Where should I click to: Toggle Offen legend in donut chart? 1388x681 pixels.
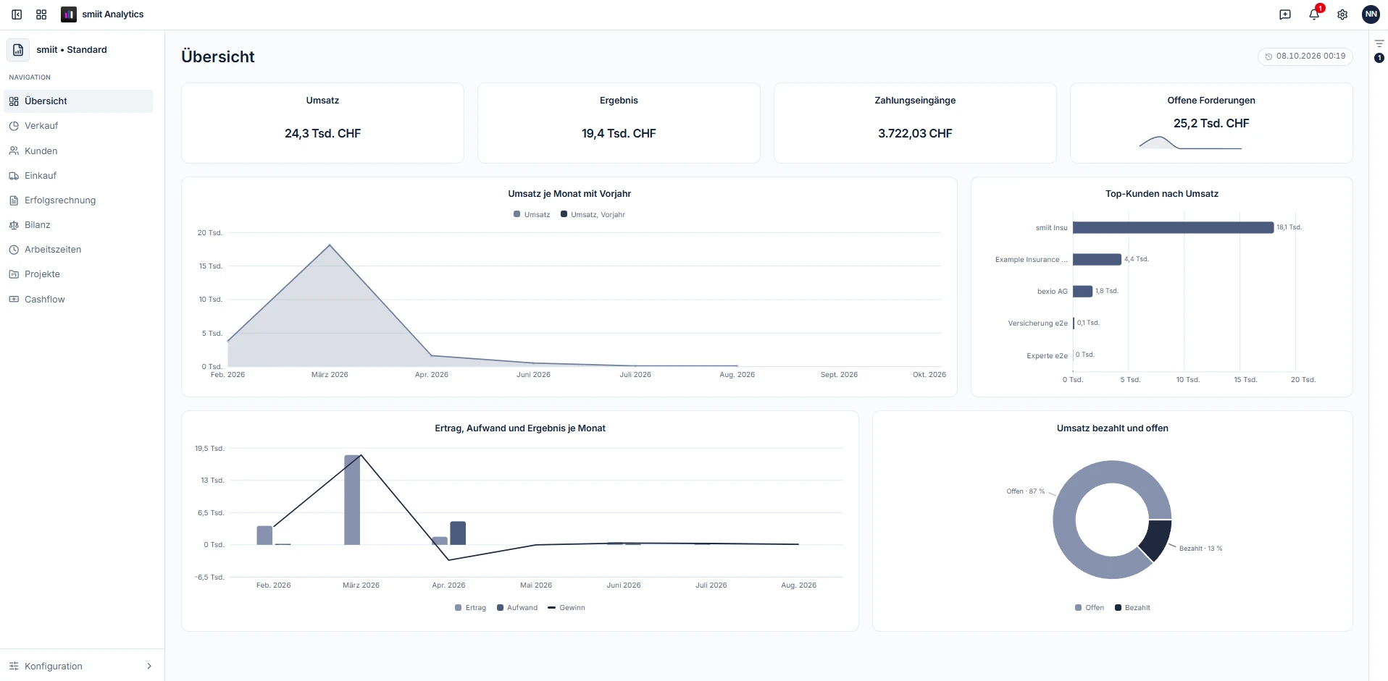[1090, 608]
